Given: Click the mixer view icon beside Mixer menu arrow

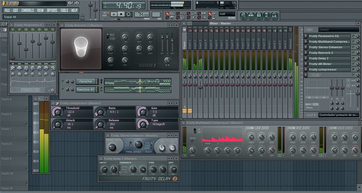Looking at the screenshot, I should click(x=190, y=24).
